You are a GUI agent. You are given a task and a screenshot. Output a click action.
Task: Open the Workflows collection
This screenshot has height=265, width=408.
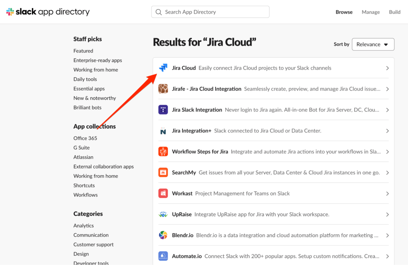point(86,195)
